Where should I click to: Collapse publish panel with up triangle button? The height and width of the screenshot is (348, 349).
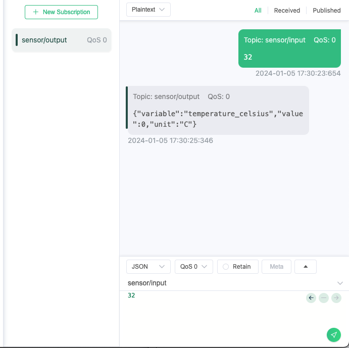click(x=306, y=267)
